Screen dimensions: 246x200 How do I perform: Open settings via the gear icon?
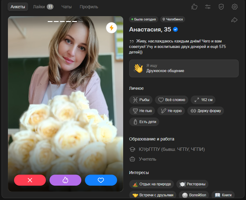(235, 7)
